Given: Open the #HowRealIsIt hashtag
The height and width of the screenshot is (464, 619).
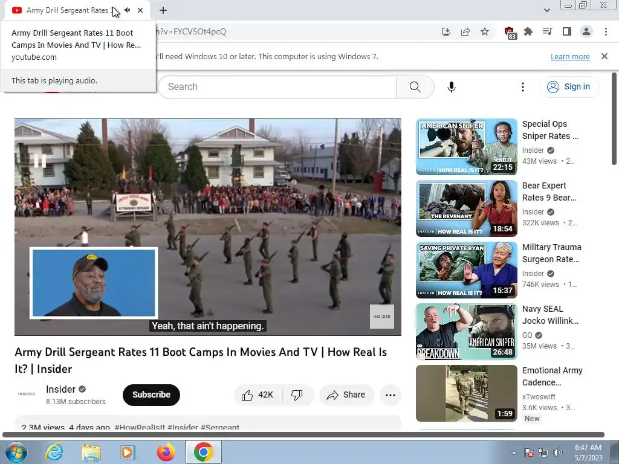Looking at the screenshot, I should [140, 427].
